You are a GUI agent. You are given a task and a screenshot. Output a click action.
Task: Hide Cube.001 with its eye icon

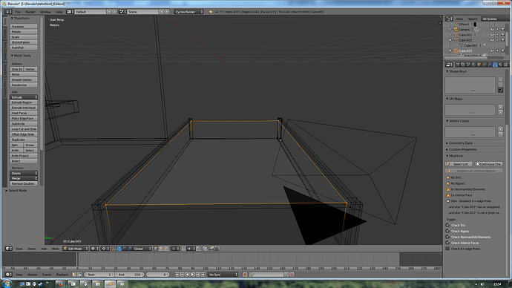pos(492,35)
